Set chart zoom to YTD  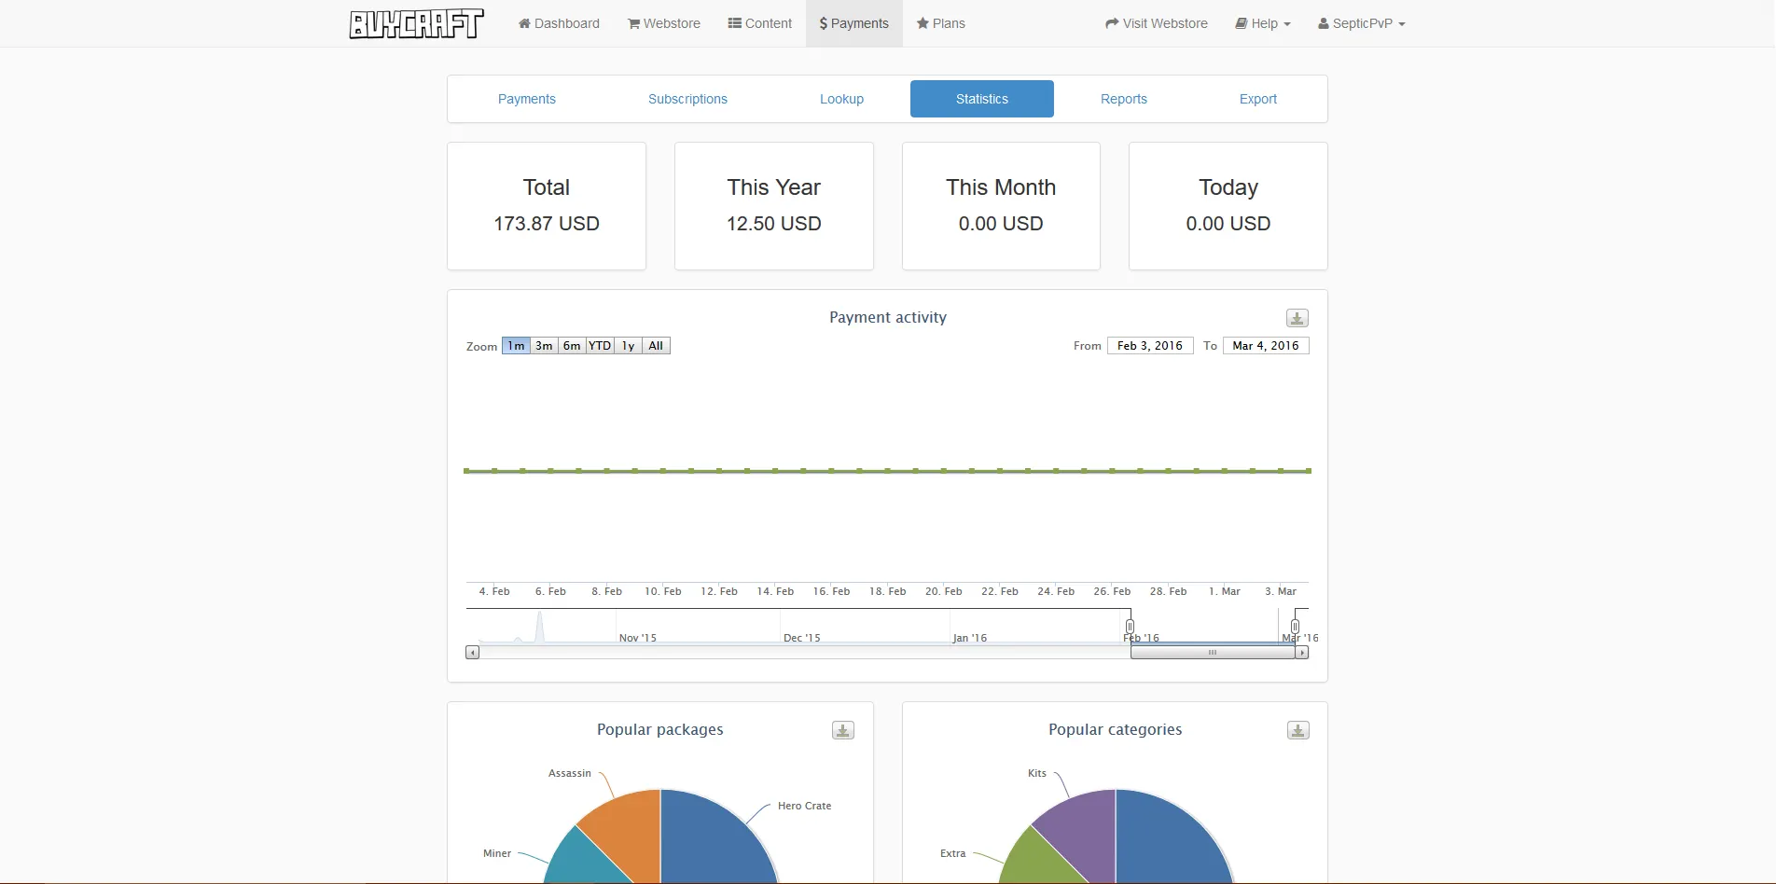click(x=600, y=346)
